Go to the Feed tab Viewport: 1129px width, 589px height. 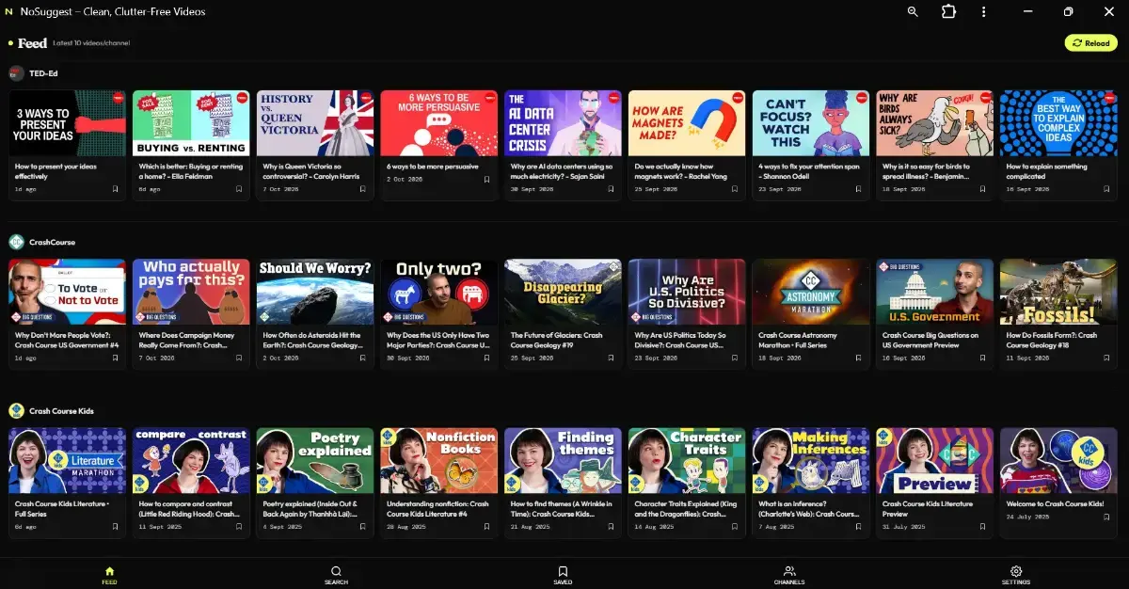tap(109, 575)
